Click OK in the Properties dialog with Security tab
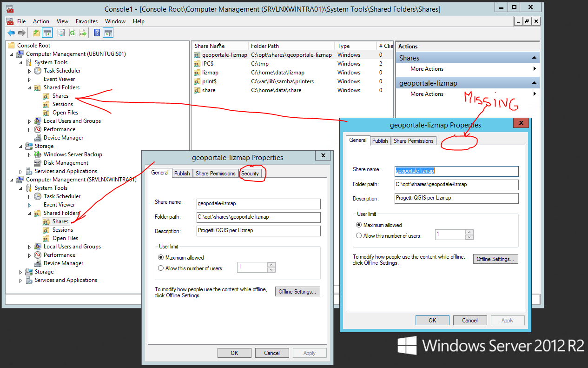This screenshot has width=588, height=368. [x=234, y=353]
